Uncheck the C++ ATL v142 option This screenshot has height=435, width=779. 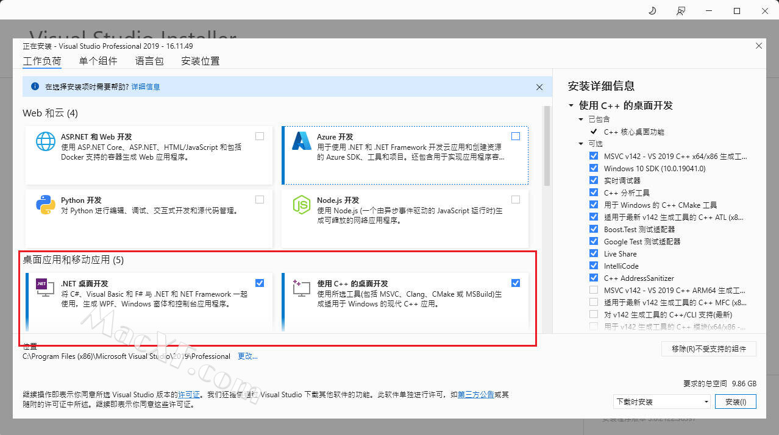click(x=594, y=217)
